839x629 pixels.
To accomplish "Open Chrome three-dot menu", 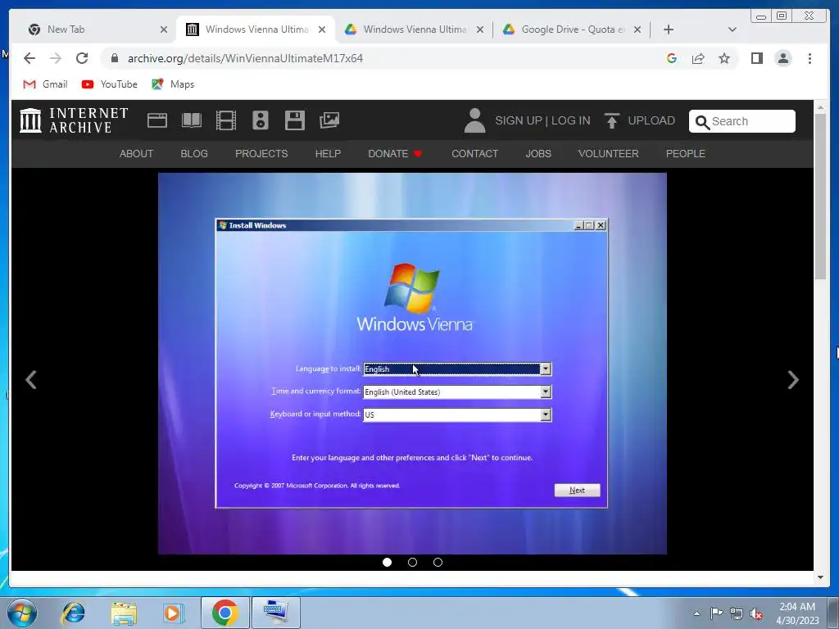I will coord(810,58).
